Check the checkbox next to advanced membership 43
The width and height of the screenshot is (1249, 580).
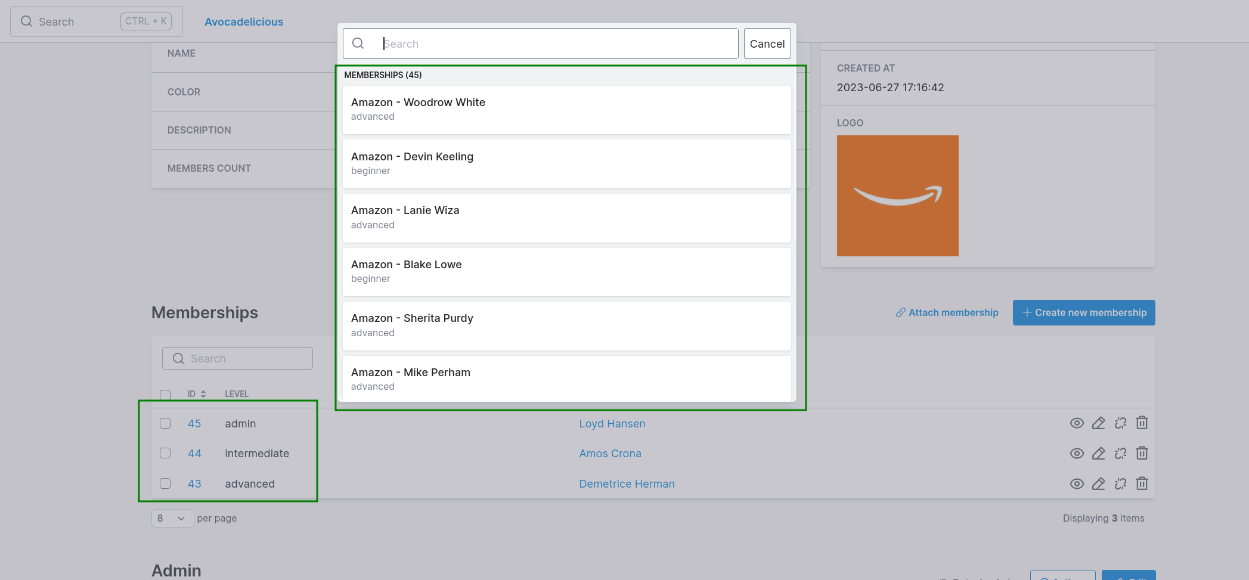[165, 483]
